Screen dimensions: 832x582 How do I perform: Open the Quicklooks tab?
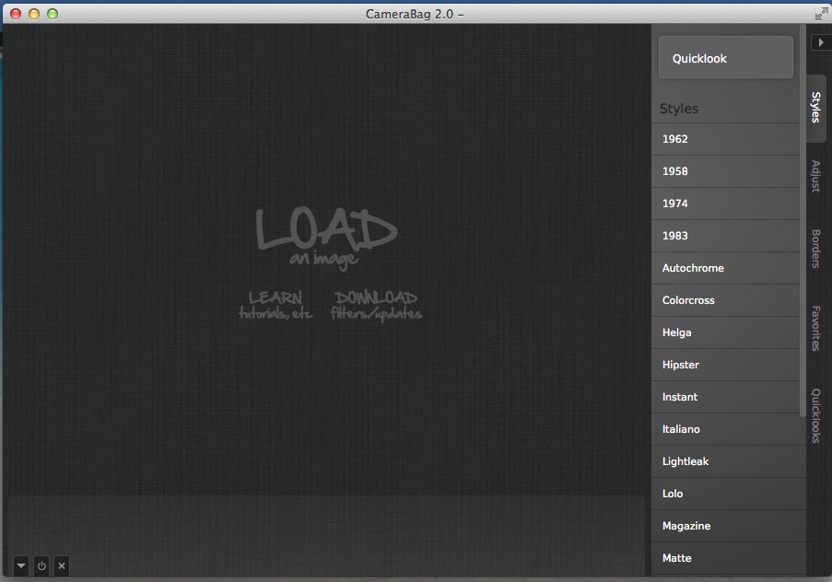tap(816, 416)
